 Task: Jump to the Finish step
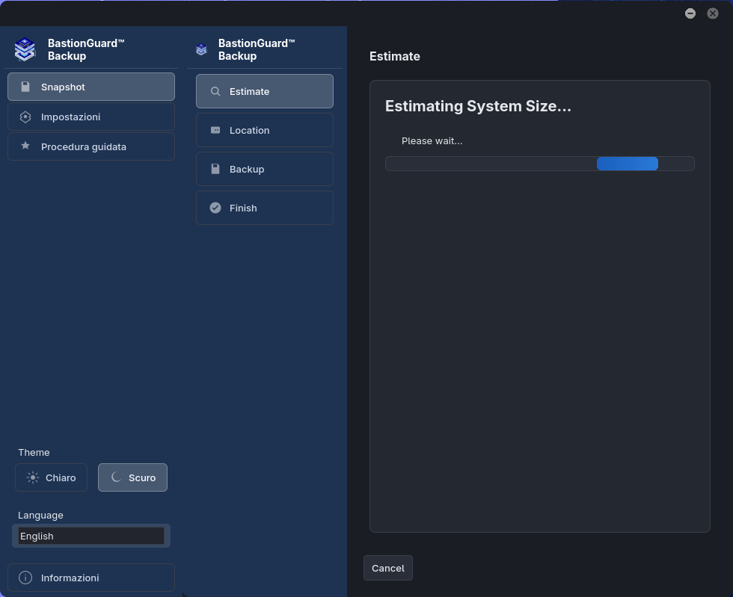265,208
